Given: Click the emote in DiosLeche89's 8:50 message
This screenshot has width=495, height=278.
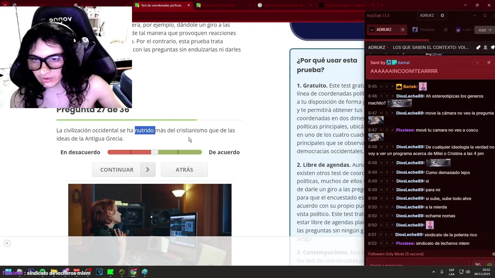Looking at the screenshot, I should coord(429,225).
